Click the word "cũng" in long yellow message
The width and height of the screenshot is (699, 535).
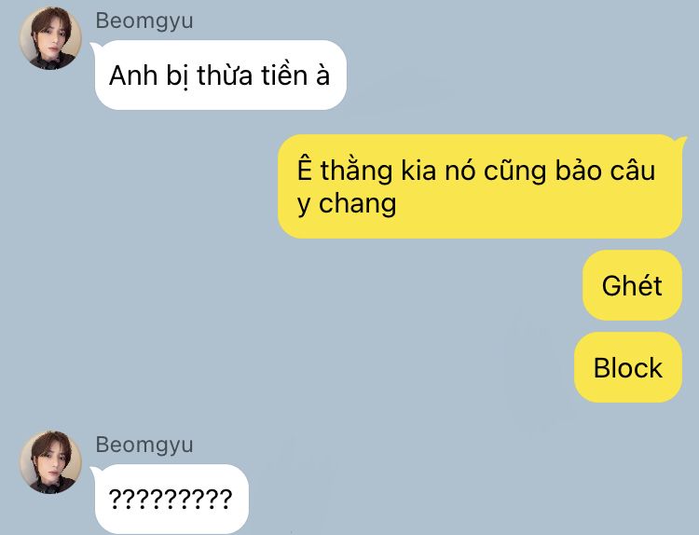point(514,171)
